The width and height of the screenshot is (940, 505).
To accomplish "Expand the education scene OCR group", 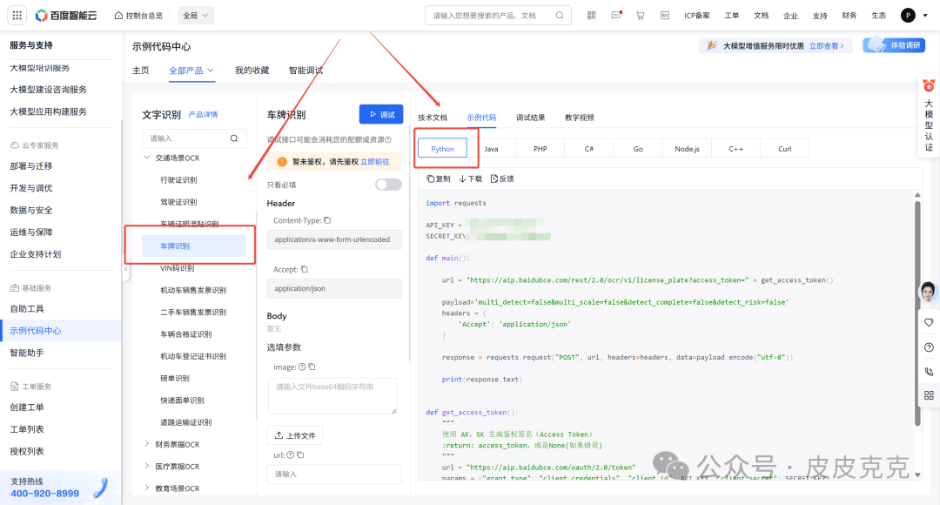I will click(146, 488).
